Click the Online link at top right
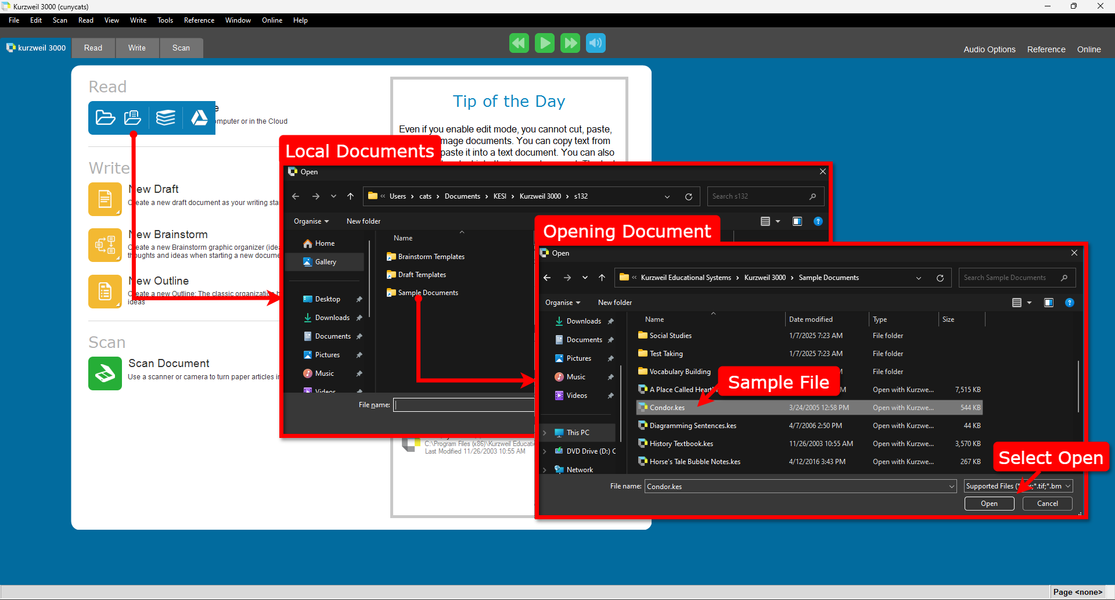Screen dimensions: 1115x600 1089,49
